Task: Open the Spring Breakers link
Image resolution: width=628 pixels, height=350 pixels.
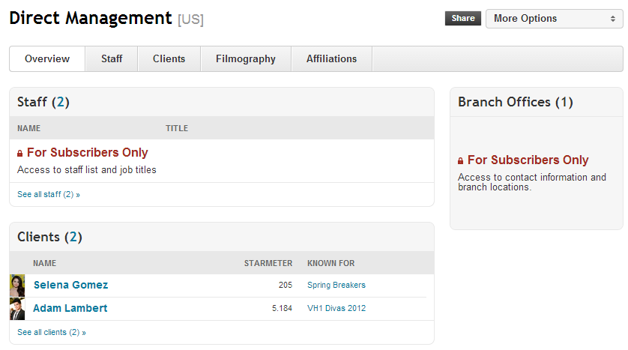Action: coord(336,285)
